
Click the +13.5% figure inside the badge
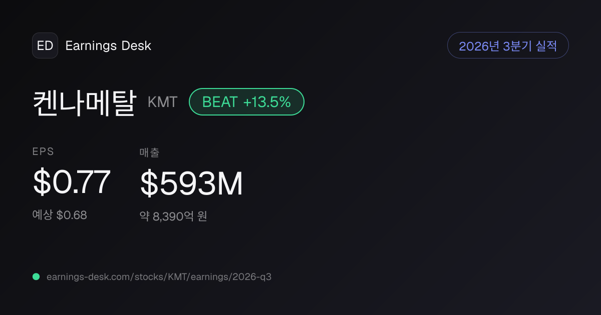[267, 102]
